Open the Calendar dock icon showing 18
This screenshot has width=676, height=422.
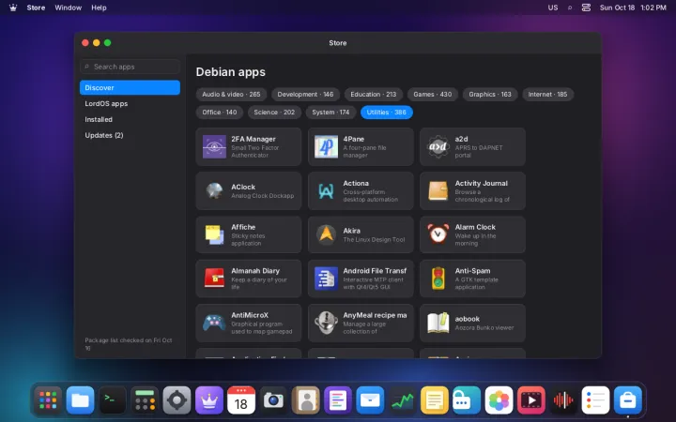pyautogui.click(x=241, y=400)
